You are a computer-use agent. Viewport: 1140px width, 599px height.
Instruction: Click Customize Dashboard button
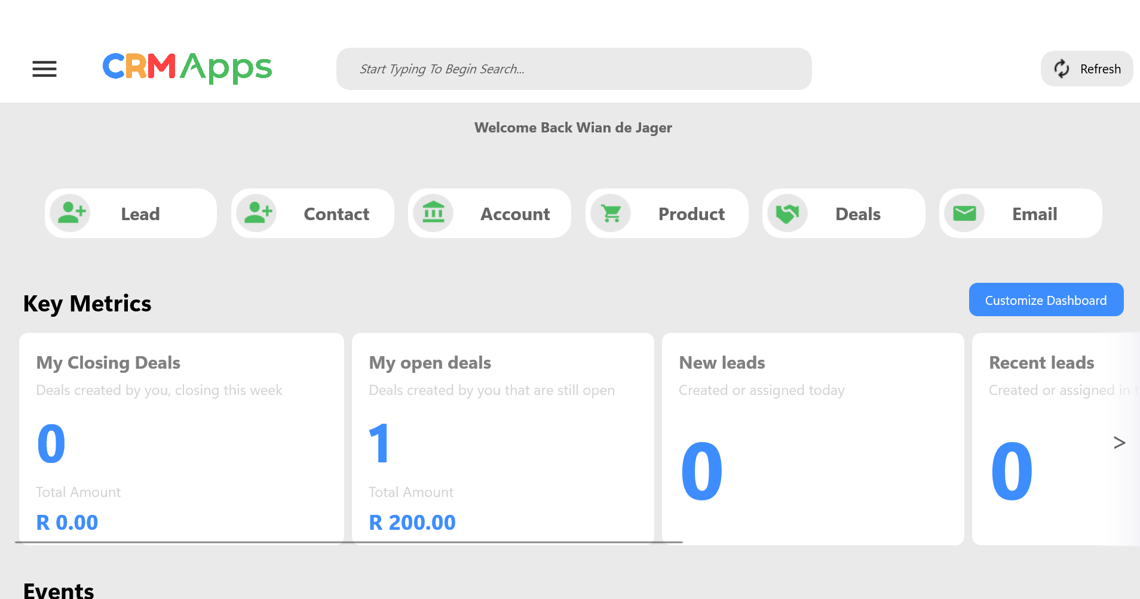pos(1046,300)
